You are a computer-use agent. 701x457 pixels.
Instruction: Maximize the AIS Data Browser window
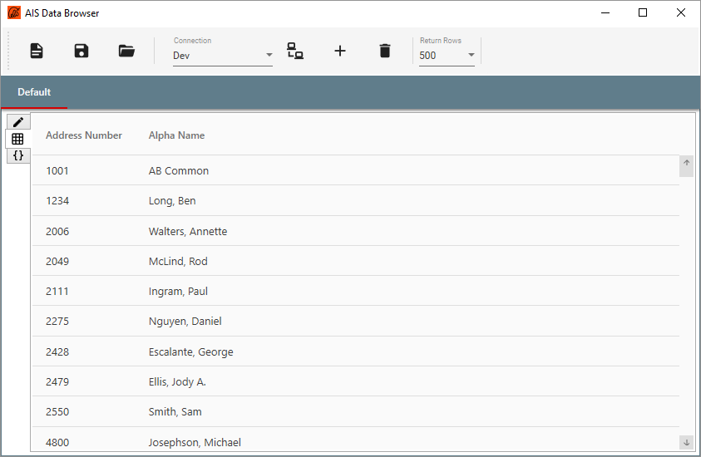pyautogui.click(x=643, y=13)
